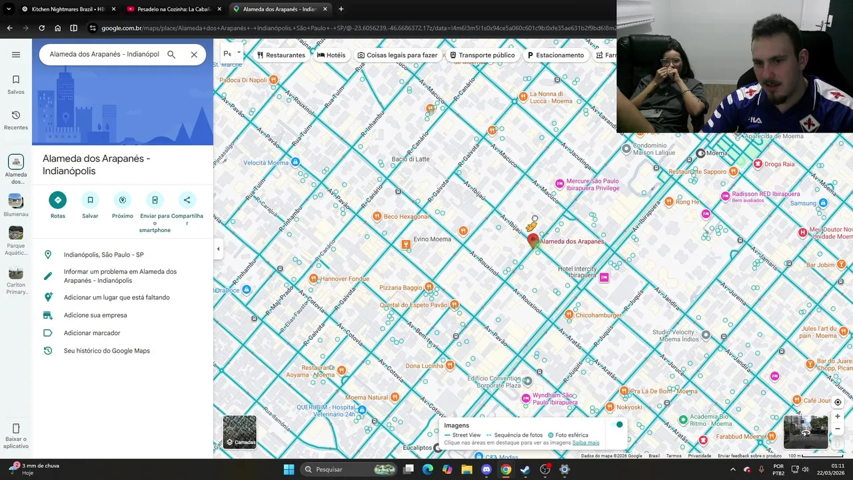Open the tab search dropdown
Screen dimensions: 853x480
point(8,9)
